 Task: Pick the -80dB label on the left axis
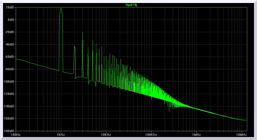tap(9, 69)
